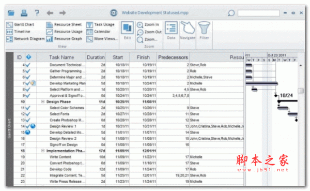
Task: Click the print icon in the title bar
Action: pyautogui.click(x=24, y=13)
